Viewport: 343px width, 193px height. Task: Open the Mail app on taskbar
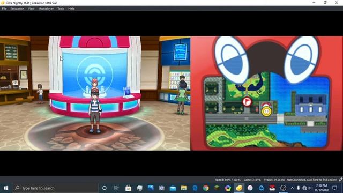tap(173, 188)
